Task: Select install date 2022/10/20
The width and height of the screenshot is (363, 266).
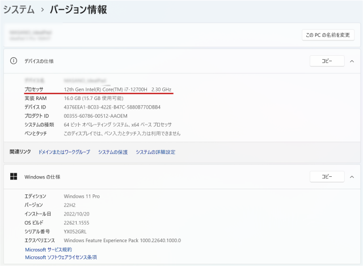Action: coord(77,214)
